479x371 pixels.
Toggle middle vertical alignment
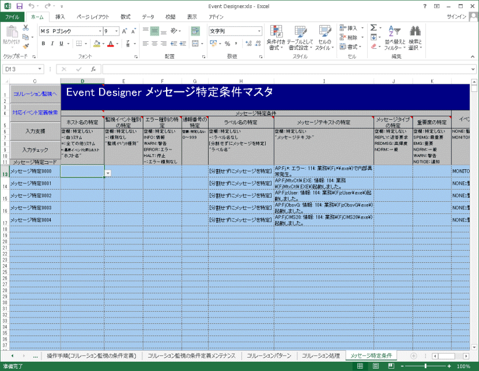154,31
